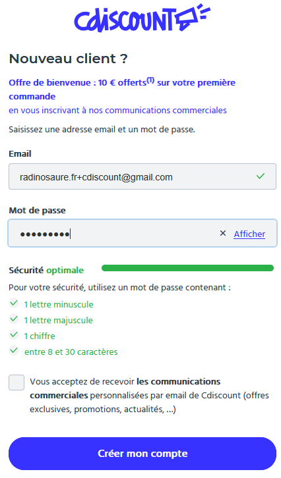Click the check icon beside 1 lettre minuscule
Image resolution: width=281 pixels, height=478 pixels.
(14, 303)
